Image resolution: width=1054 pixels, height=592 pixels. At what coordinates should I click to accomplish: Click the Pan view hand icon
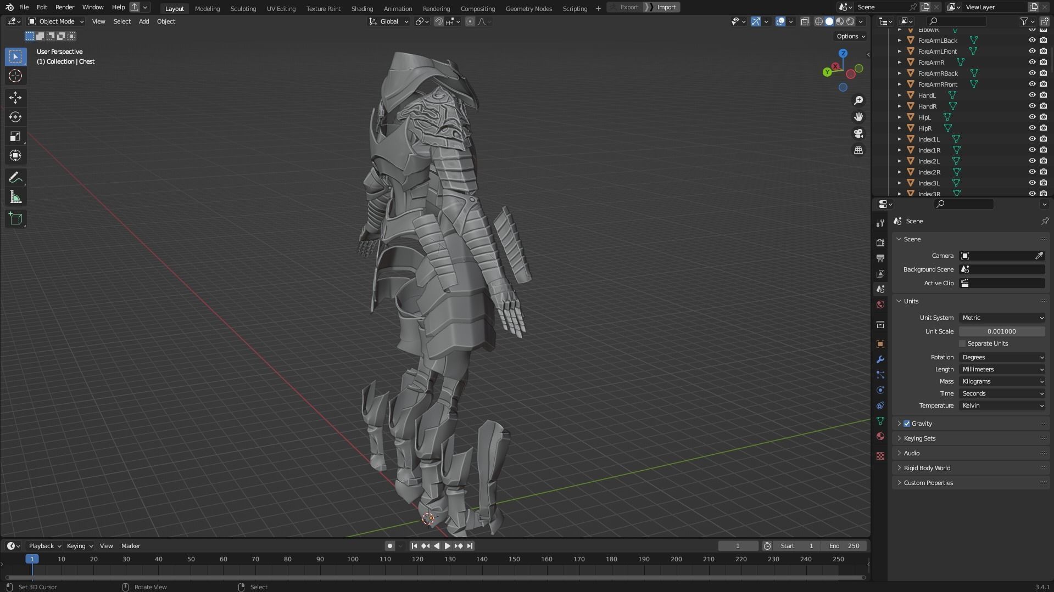(x=858, y=117)
